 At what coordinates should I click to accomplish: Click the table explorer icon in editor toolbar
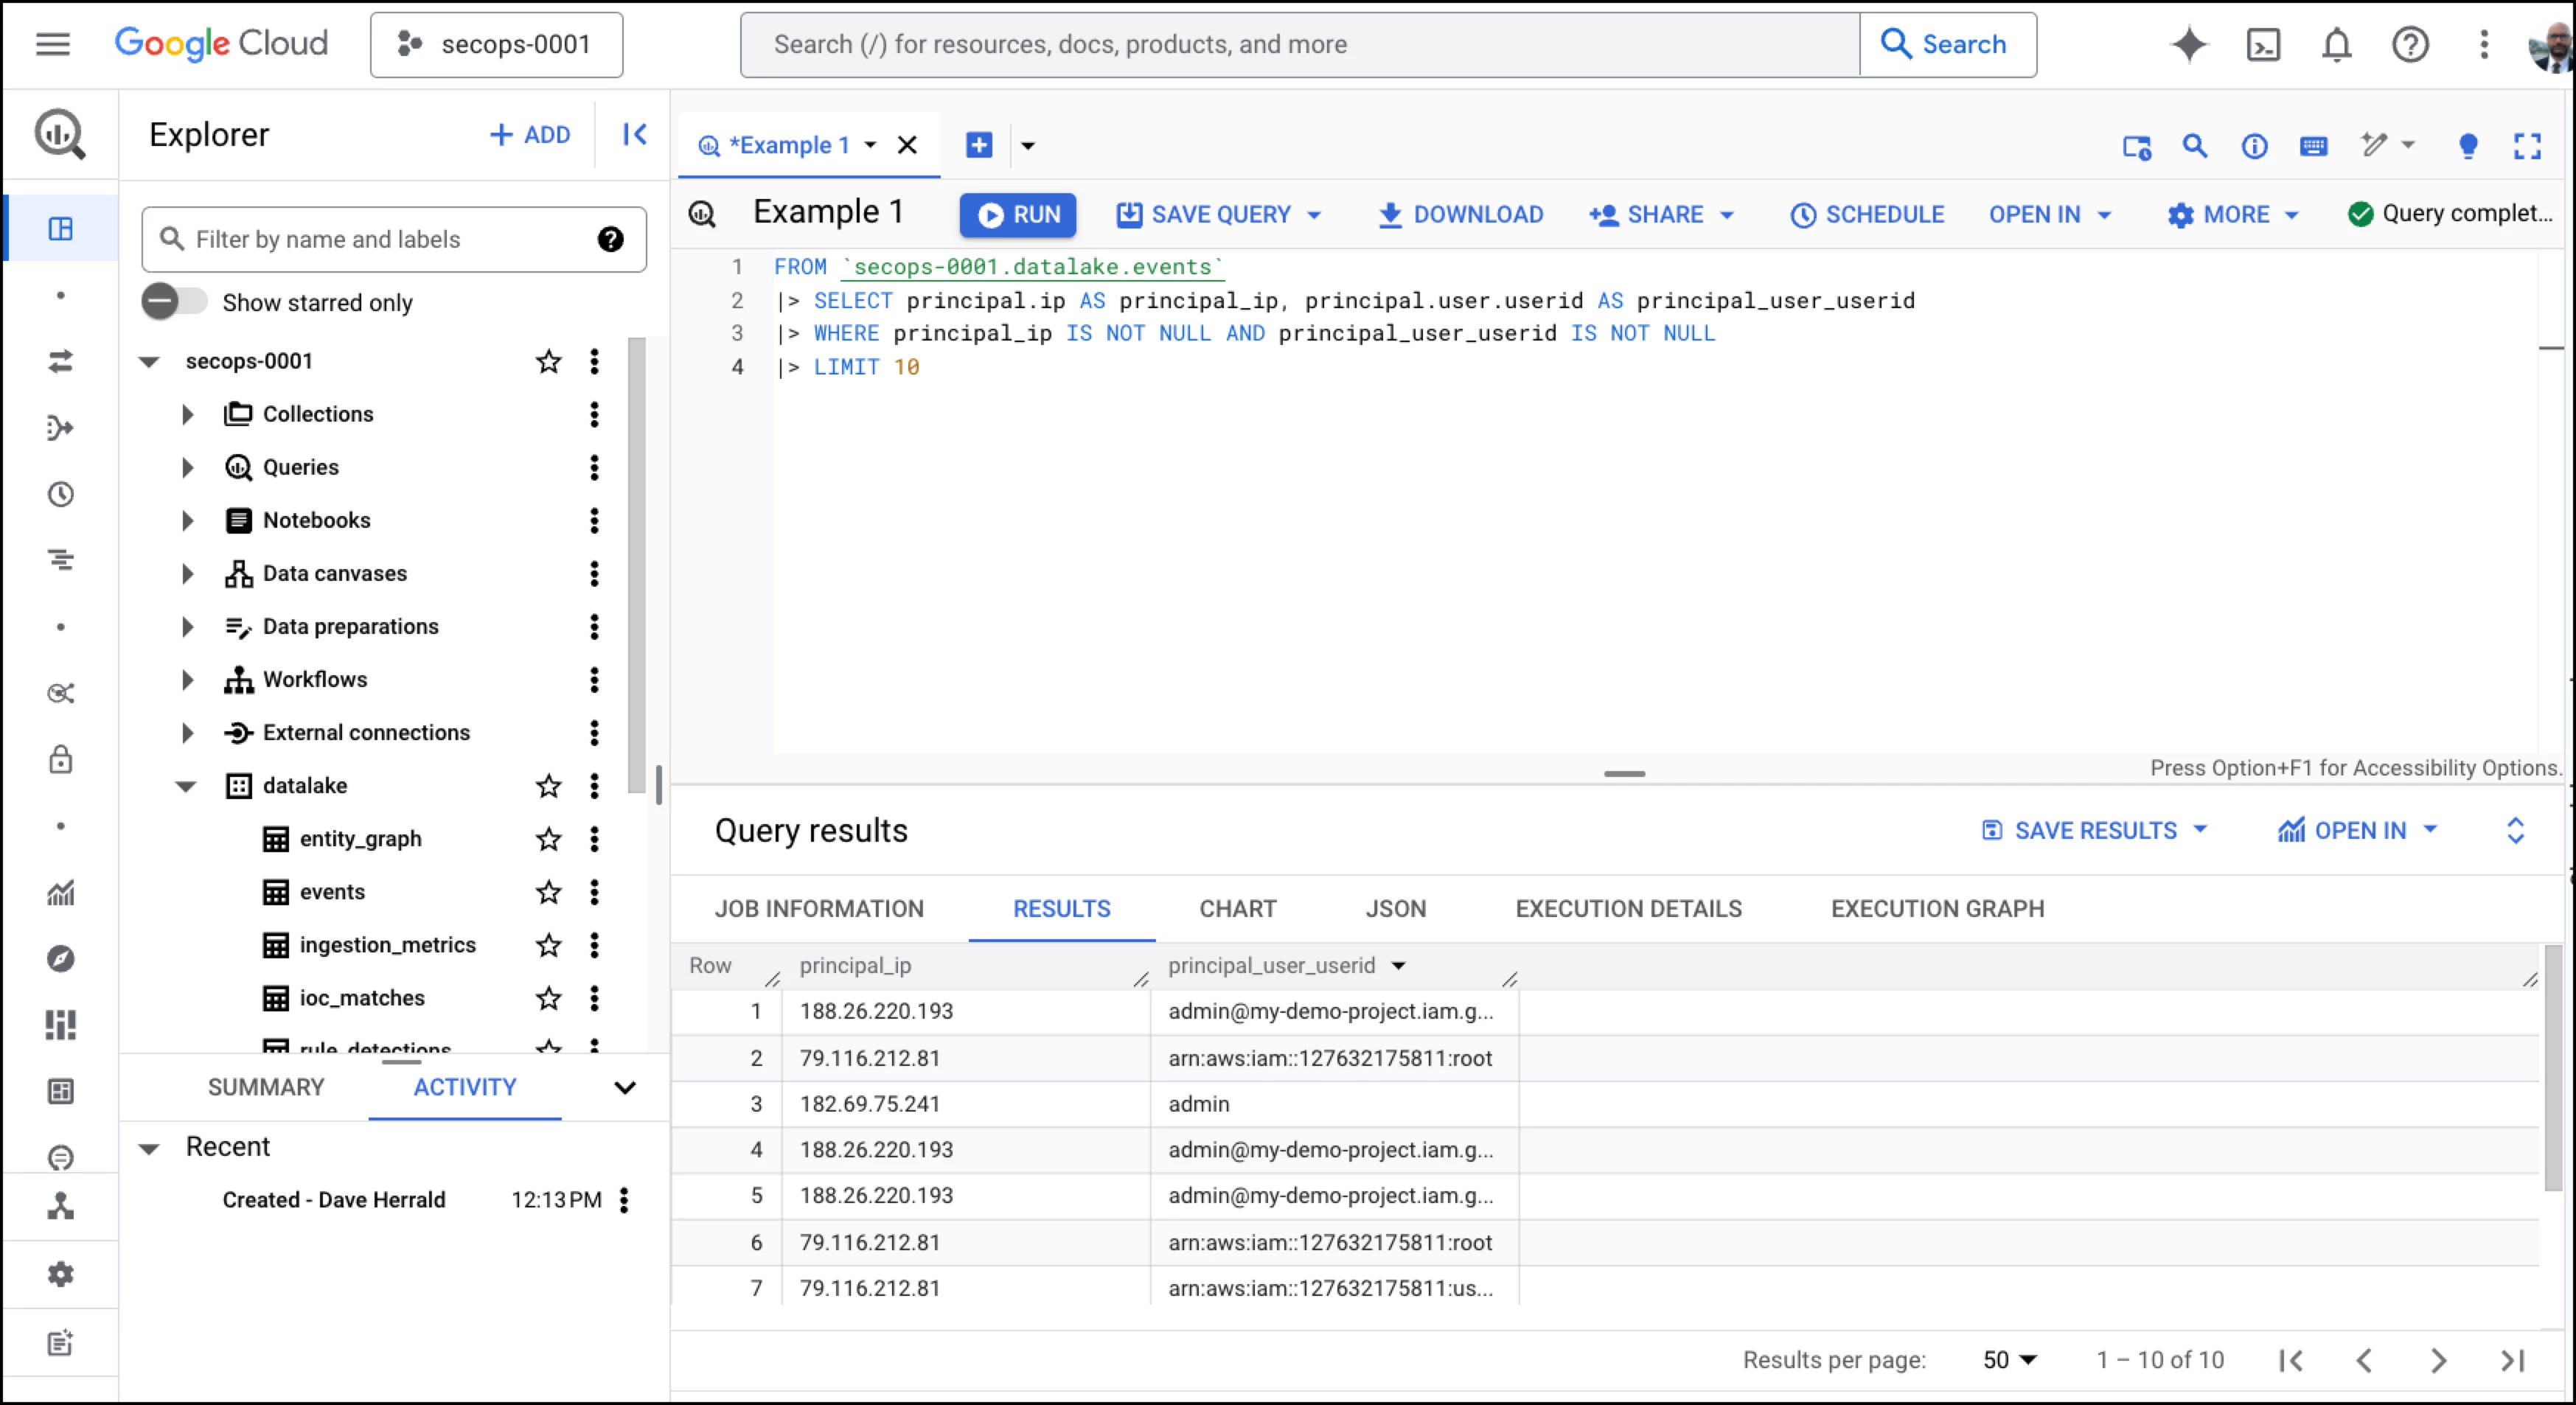pos(2136,147)
